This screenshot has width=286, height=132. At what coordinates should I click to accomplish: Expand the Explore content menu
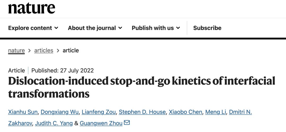(33, 28)
